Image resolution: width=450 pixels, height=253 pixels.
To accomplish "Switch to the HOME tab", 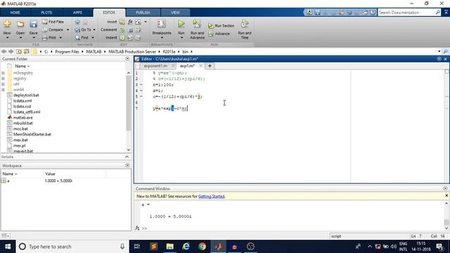I will [15, 13].
